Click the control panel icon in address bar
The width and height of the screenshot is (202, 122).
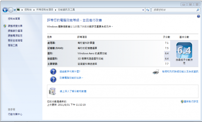pos(19,10)
